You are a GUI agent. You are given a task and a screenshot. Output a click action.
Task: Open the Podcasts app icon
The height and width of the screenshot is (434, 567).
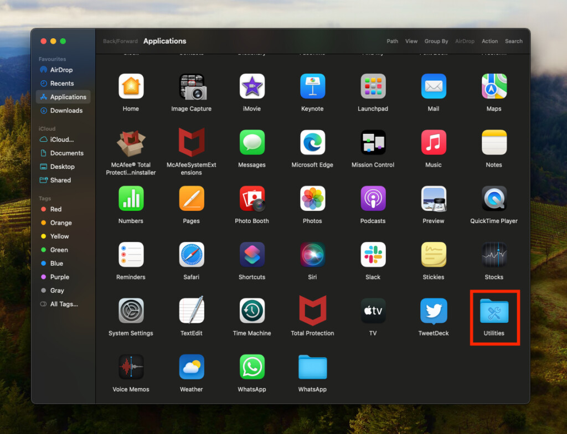coord(373,199)
